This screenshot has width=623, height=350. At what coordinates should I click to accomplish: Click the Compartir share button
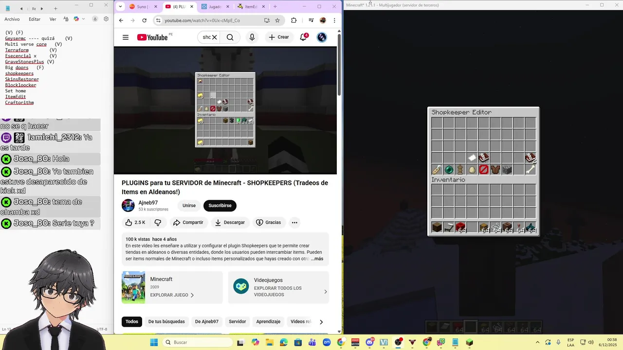[188, 222]
